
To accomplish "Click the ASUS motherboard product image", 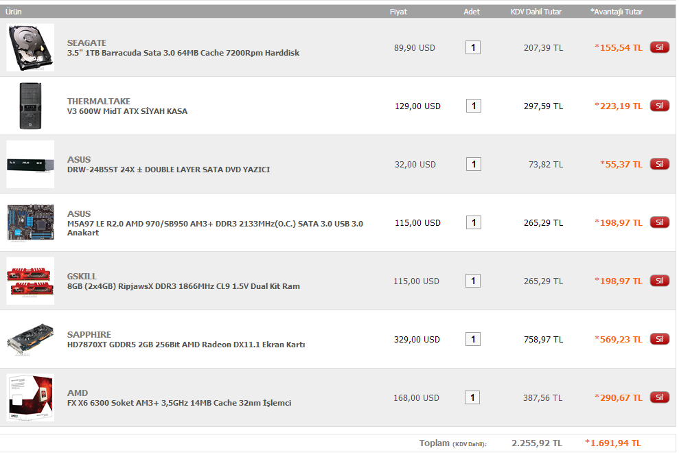I will click(x=30, y=222).
